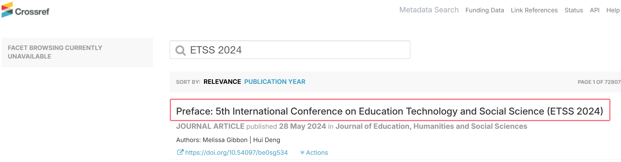This screenshot has width=621, height=162.
Task: Click the double chevron icon next to Actions
Action: [302, 153]
